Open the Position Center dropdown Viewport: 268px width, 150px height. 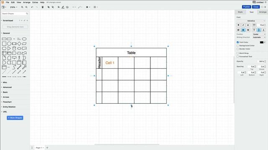tap(259, 34)
